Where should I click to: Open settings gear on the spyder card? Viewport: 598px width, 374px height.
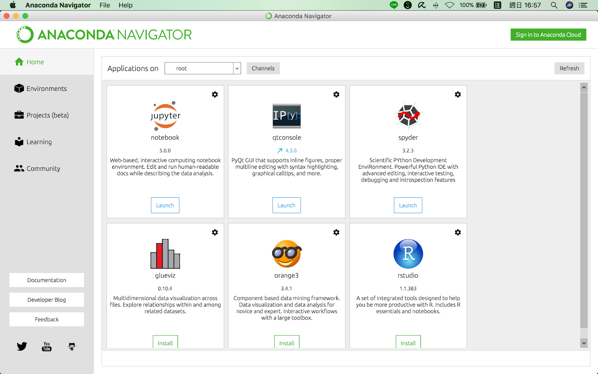click(458, 95)
